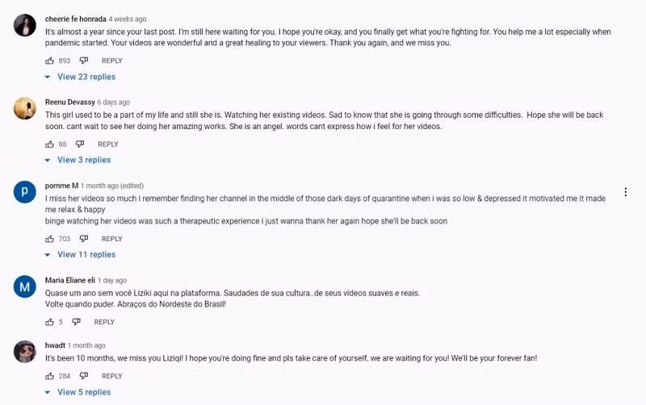
Task: Dislike cheerie fe honrada's comment
Action: click(x=84, y=61)
